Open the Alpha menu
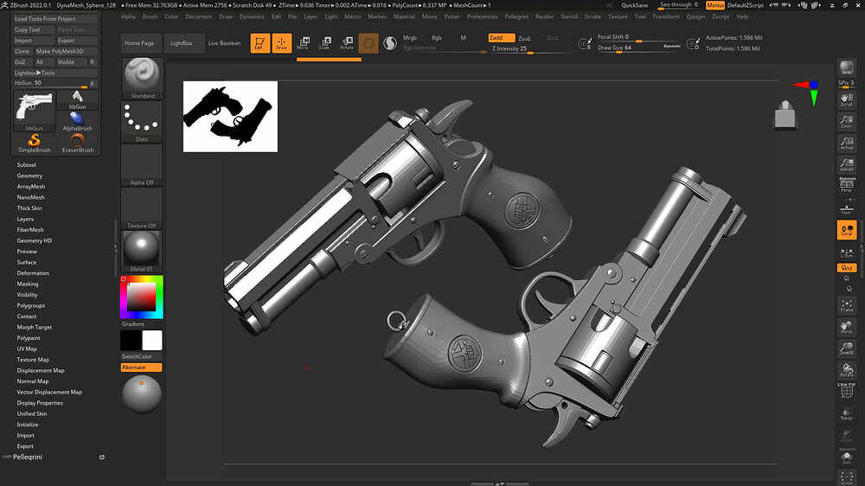865x486 pixels. 128,16
